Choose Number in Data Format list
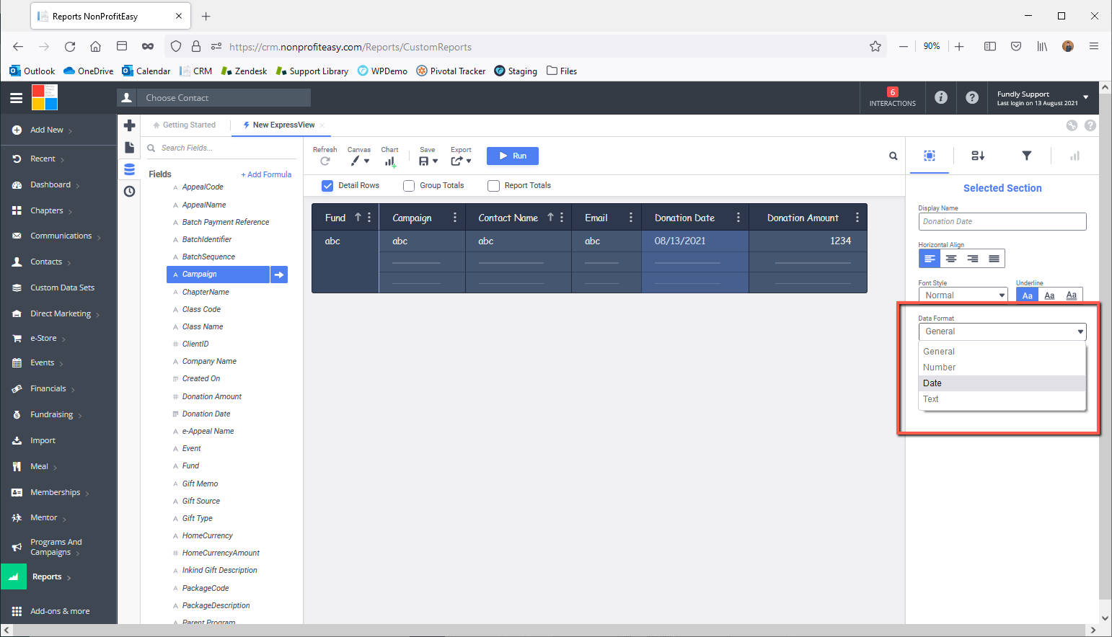Viewport: 1112px width, 637px height. (x=1002, y=367)
